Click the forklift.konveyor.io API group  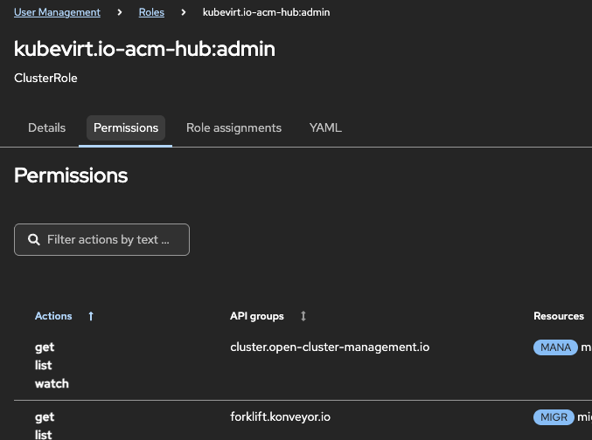click(280, 417)
